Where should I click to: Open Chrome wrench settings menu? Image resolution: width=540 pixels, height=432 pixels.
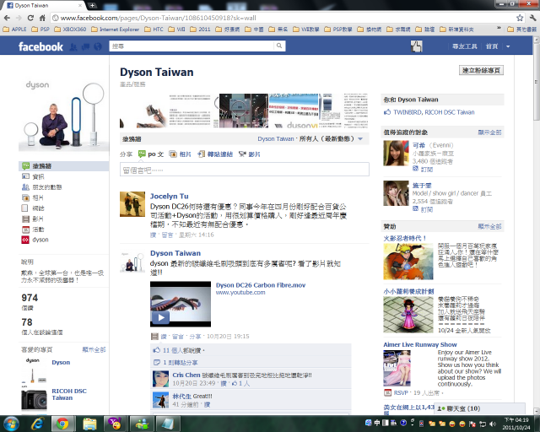[532, 18]
